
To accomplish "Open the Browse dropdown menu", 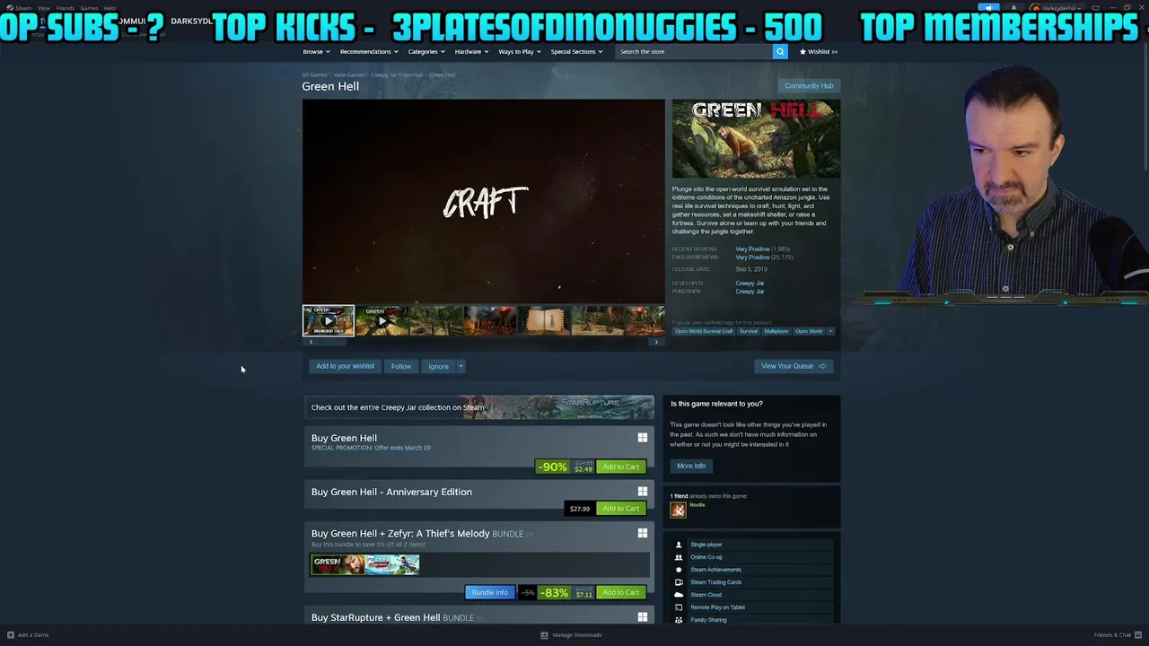I will click(316, 51).
